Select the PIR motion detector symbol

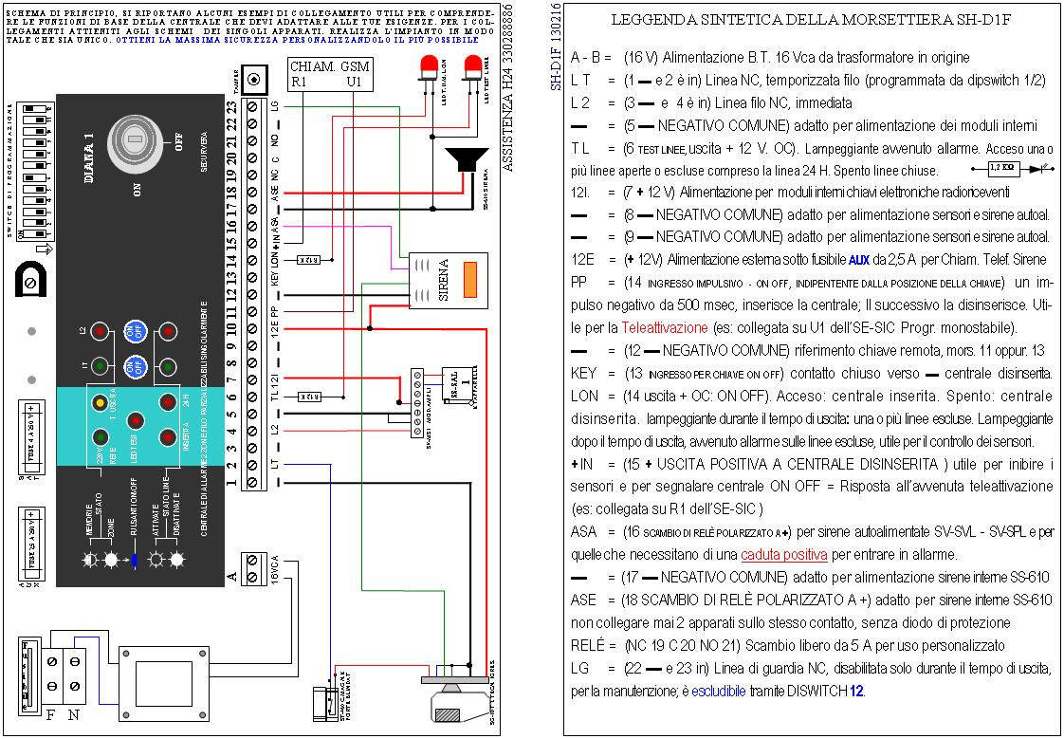tap(454, 700)
